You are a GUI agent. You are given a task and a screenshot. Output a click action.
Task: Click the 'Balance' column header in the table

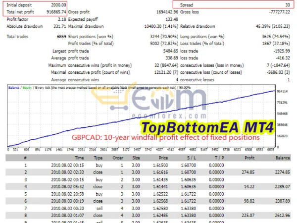point(283,158)
